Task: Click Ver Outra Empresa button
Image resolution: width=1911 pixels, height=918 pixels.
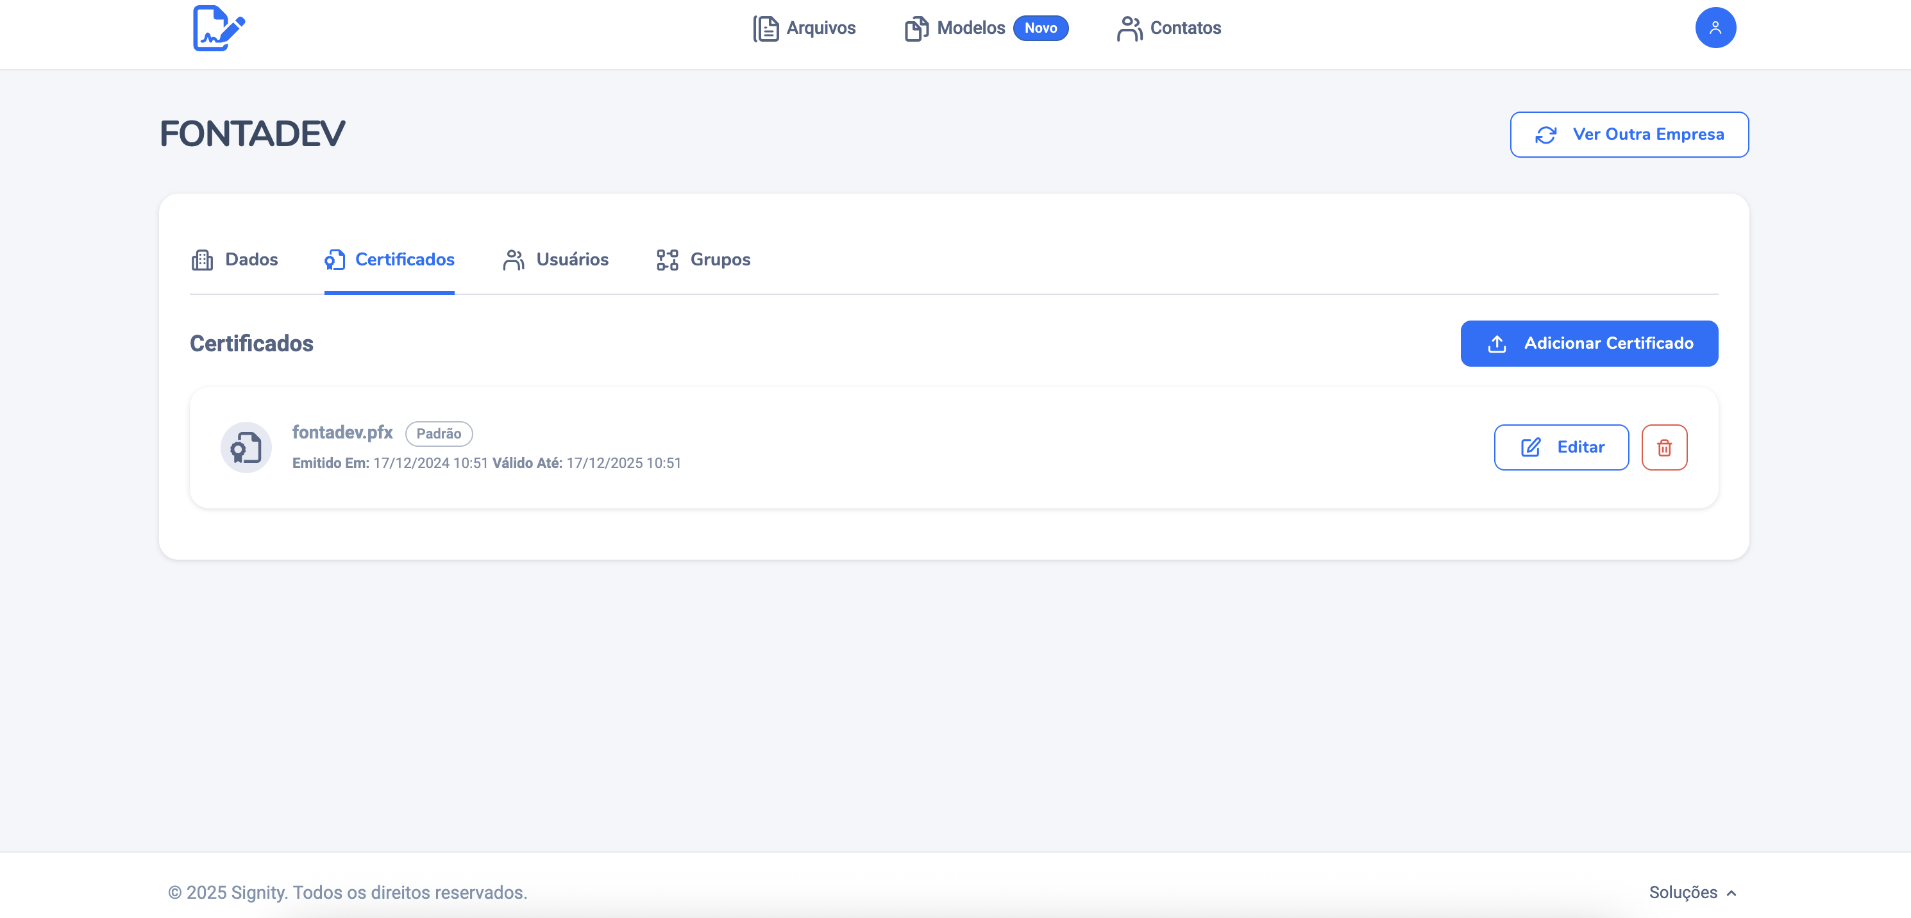Action: 1629,135
